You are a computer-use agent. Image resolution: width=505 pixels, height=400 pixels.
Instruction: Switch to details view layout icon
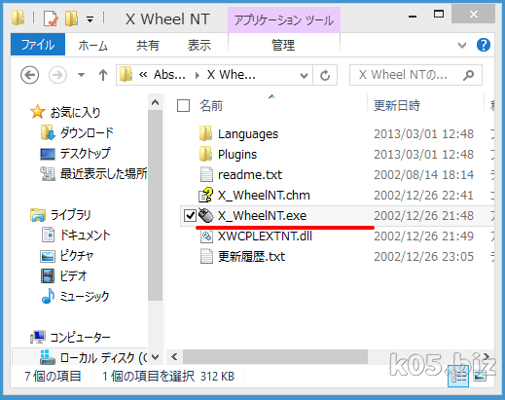point(458,377)
